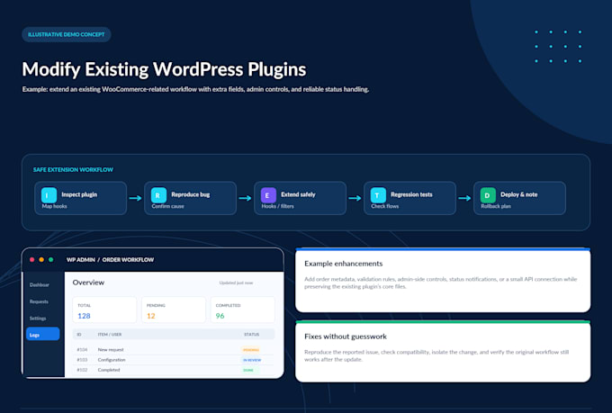This screenshot has width=612, height=413.
Task: Click the Extend safely 'E' icon
Action: click(268, 194)
